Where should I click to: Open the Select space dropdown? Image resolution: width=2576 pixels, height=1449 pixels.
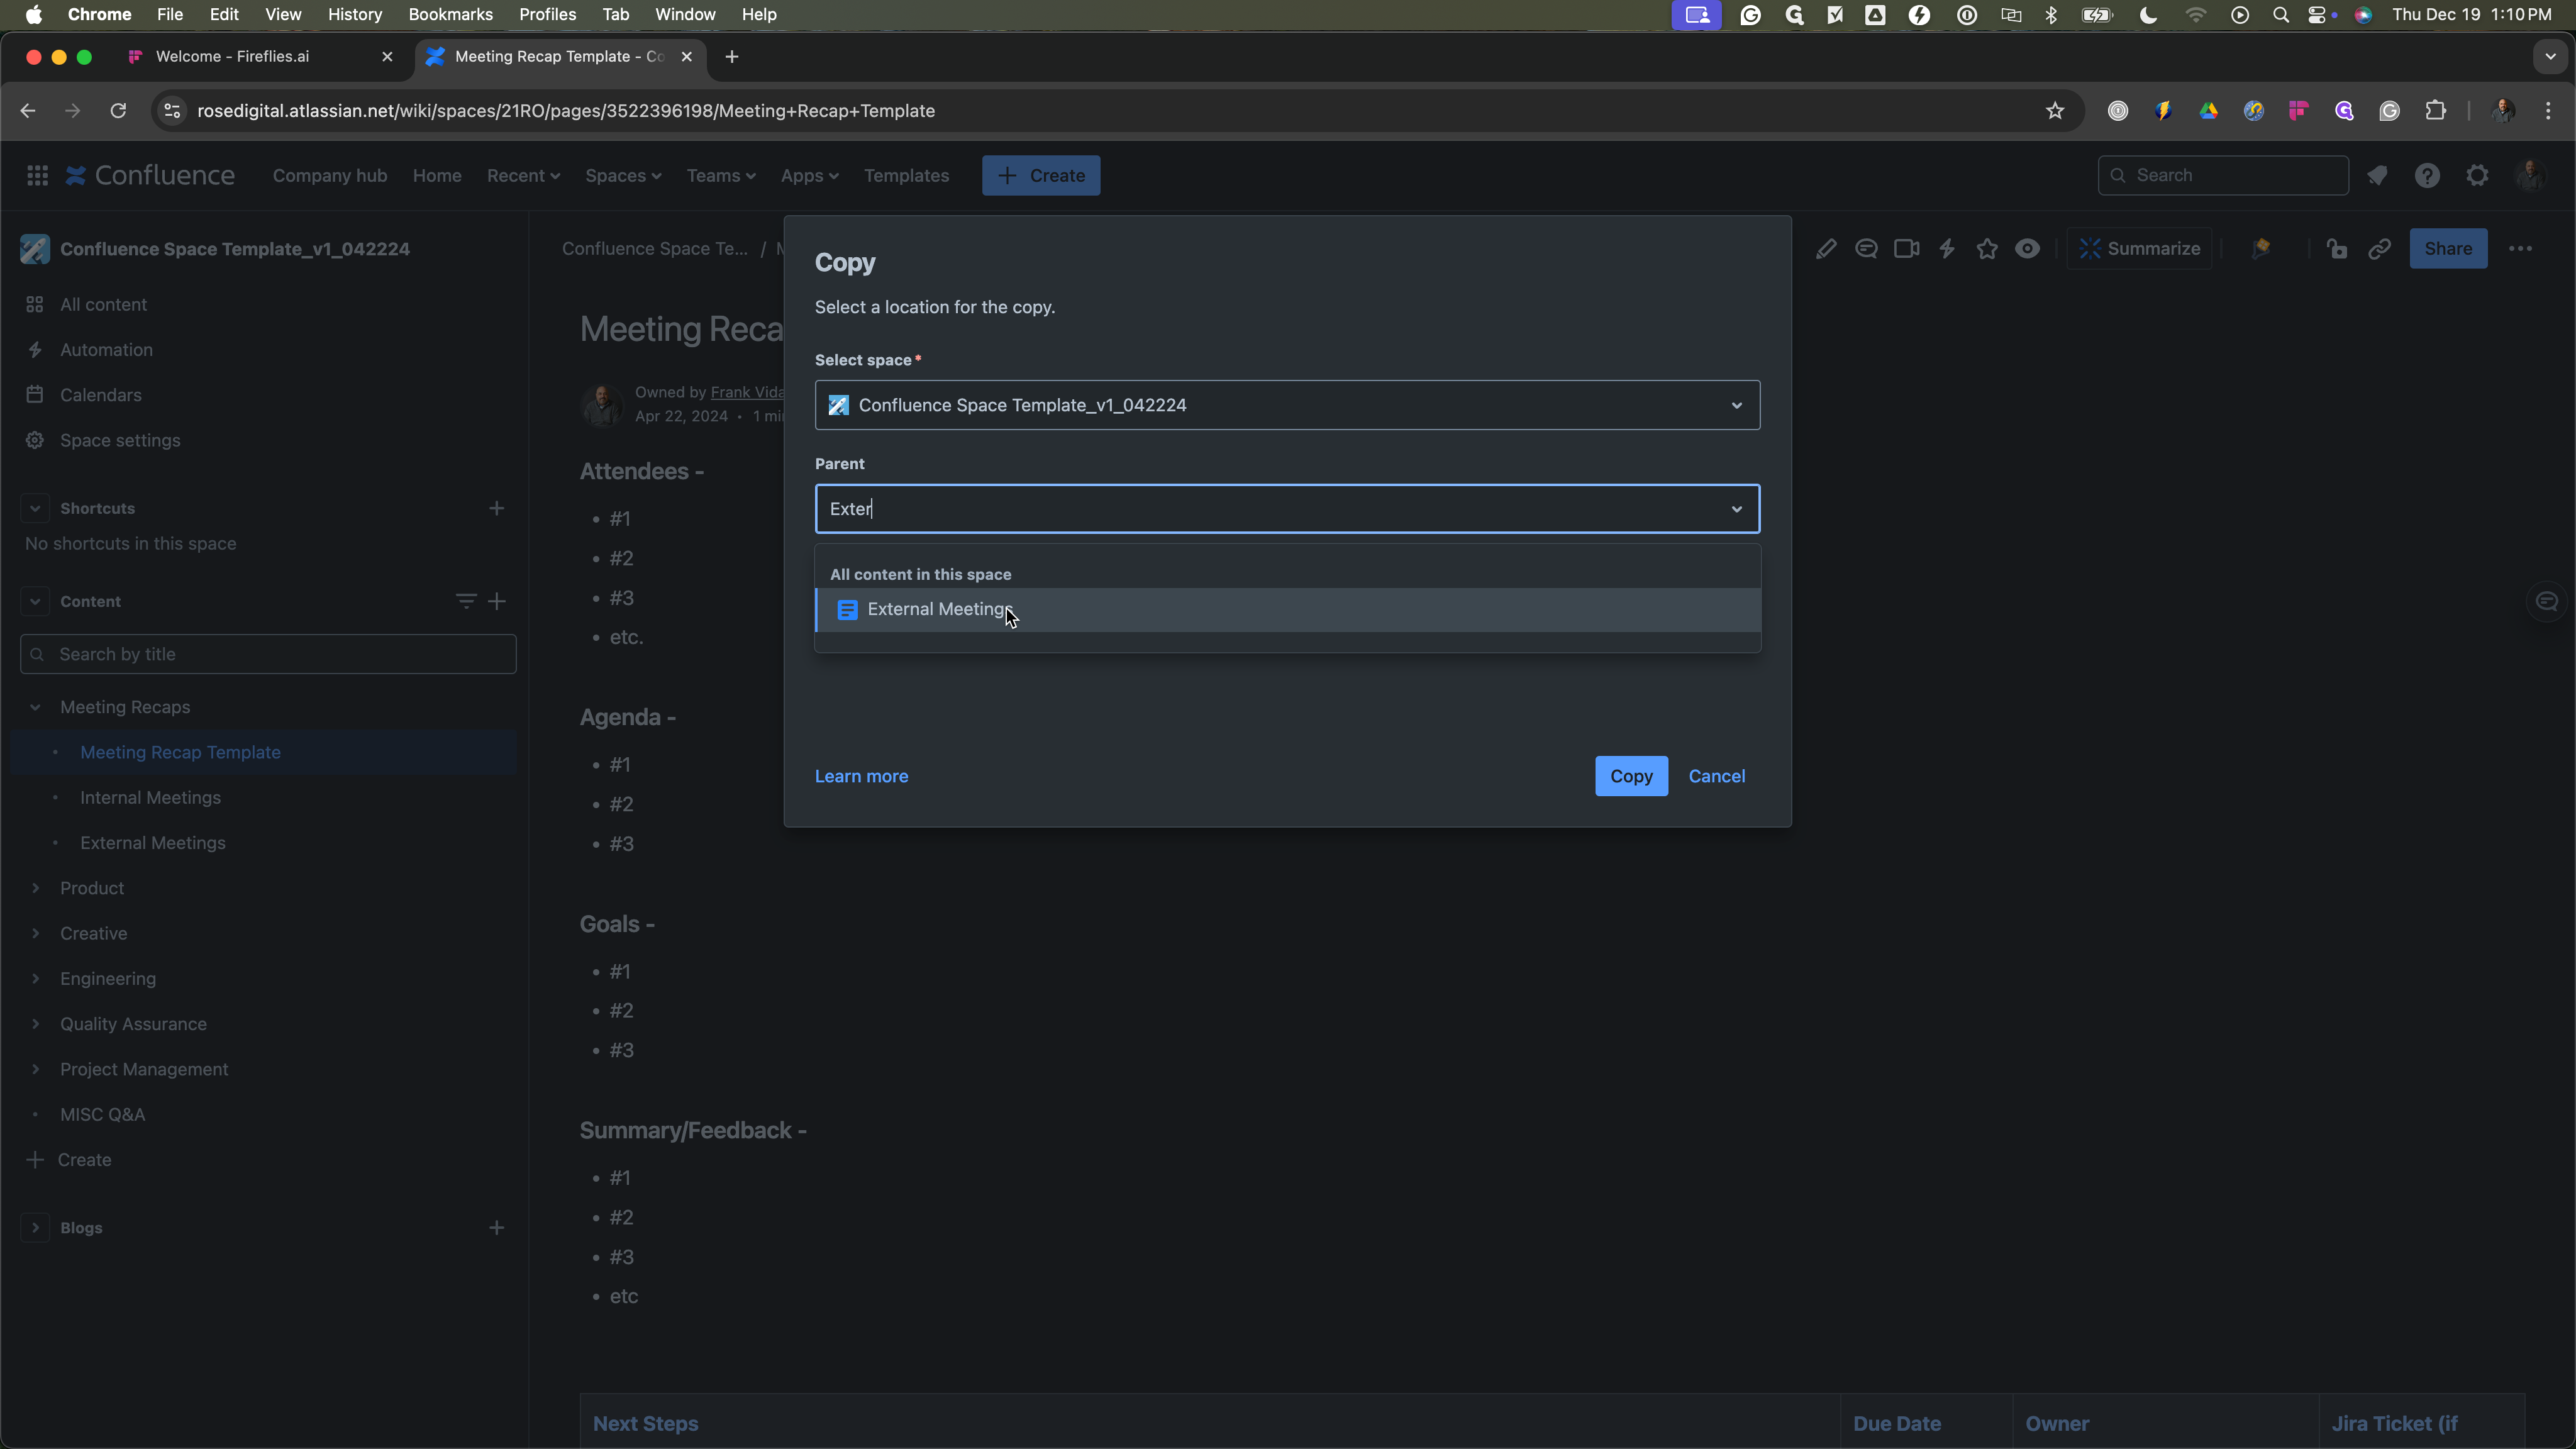click(x=1287, y=405)
